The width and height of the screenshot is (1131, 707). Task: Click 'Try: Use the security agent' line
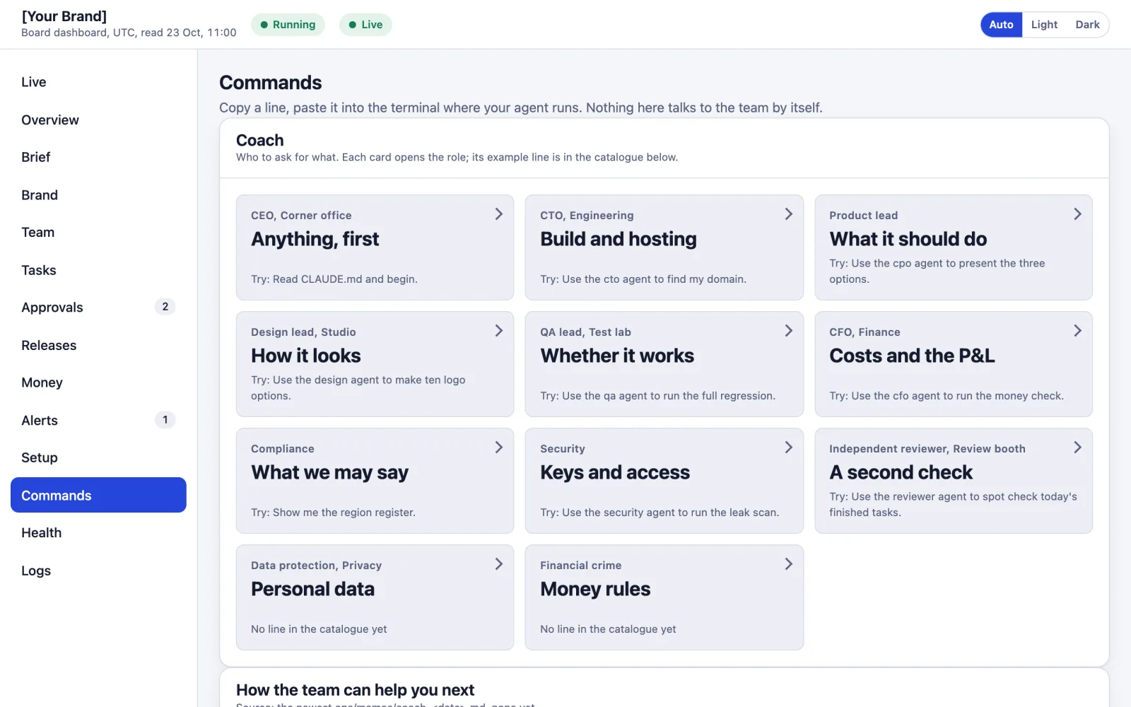(660, 513)
